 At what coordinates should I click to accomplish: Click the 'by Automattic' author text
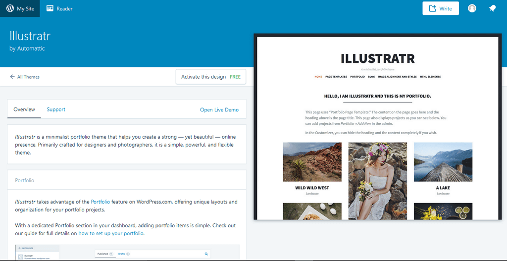(x=27, y=49)
